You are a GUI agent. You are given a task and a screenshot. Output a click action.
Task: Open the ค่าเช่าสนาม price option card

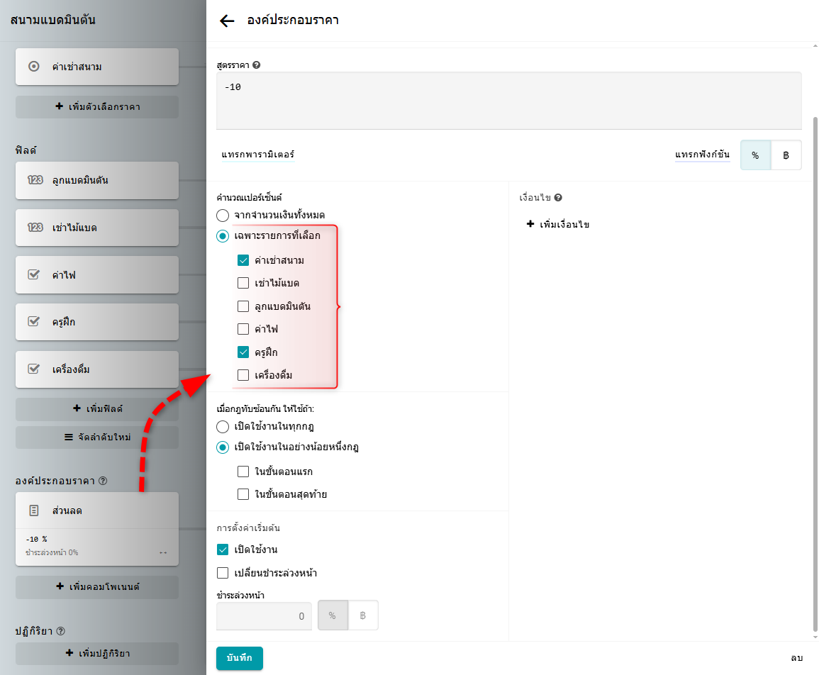(x=97, y=67)
